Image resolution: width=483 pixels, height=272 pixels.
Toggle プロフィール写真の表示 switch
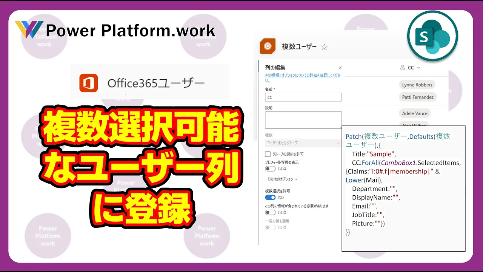click(271, 169)
